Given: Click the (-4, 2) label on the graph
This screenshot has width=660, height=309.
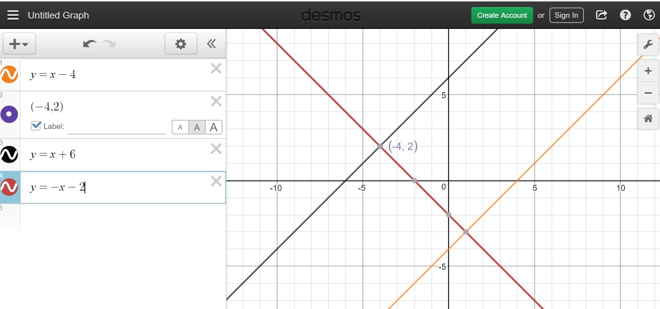Looking at the screenshot, I should click(403, 146).
